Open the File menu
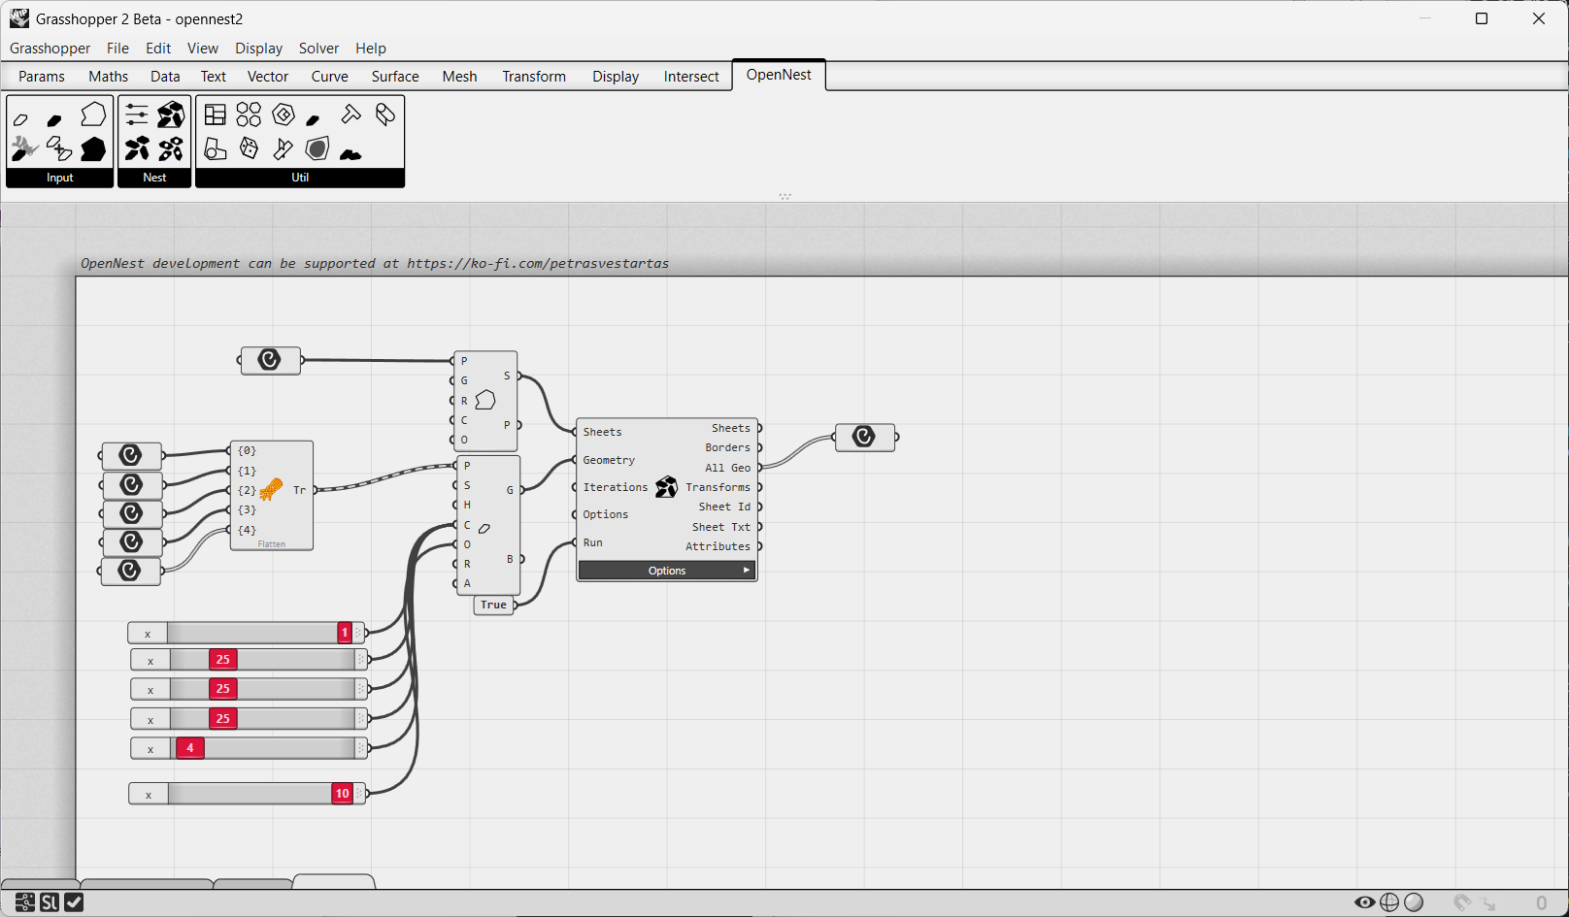Screen dimensions: 1569x917 click(117, 49)
